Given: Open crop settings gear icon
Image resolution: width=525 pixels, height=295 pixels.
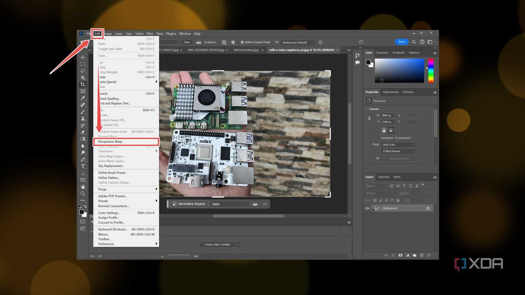Looking at the screenshot, I should coord(233,42).
